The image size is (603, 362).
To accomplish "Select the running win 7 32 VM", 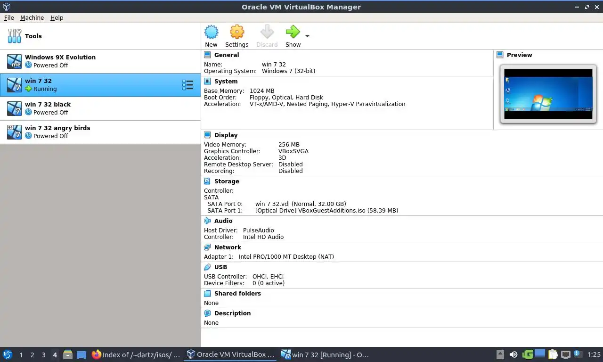I will pyautogui.click(x=100, y=85).
